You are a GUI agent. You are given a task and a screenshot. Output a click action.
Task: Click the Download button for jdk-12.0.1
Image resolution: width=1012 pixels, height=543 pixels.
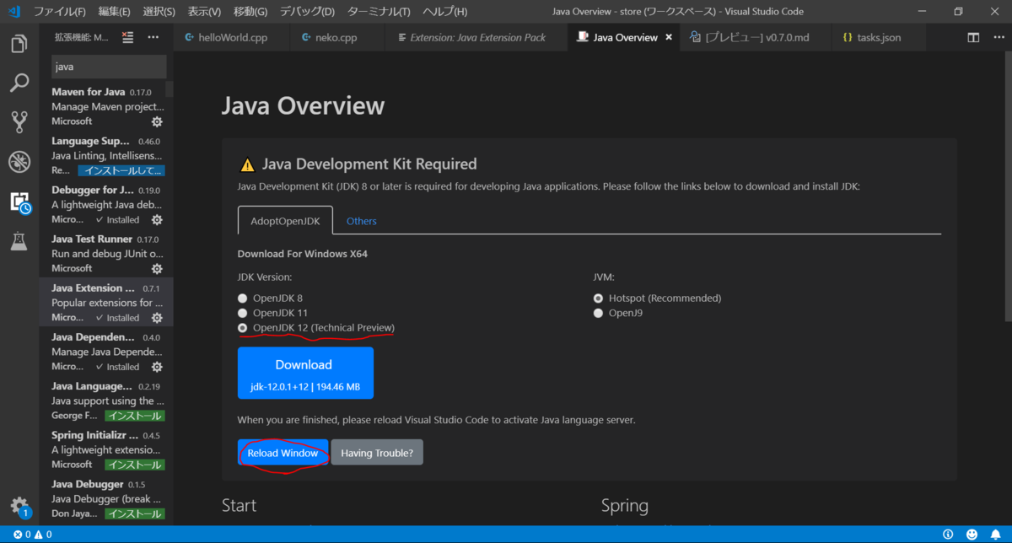click(x=304, y=373)
